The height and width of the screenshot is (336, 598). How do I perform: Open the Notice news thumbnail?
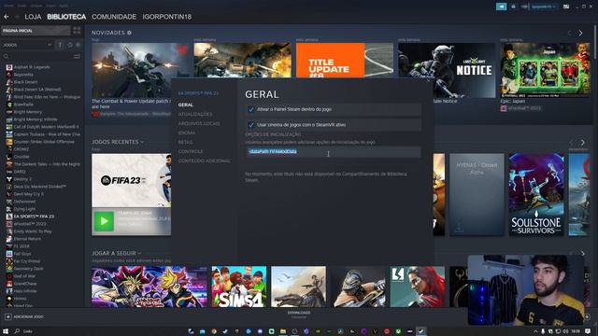pyautogui.click(x=447, y=70)
